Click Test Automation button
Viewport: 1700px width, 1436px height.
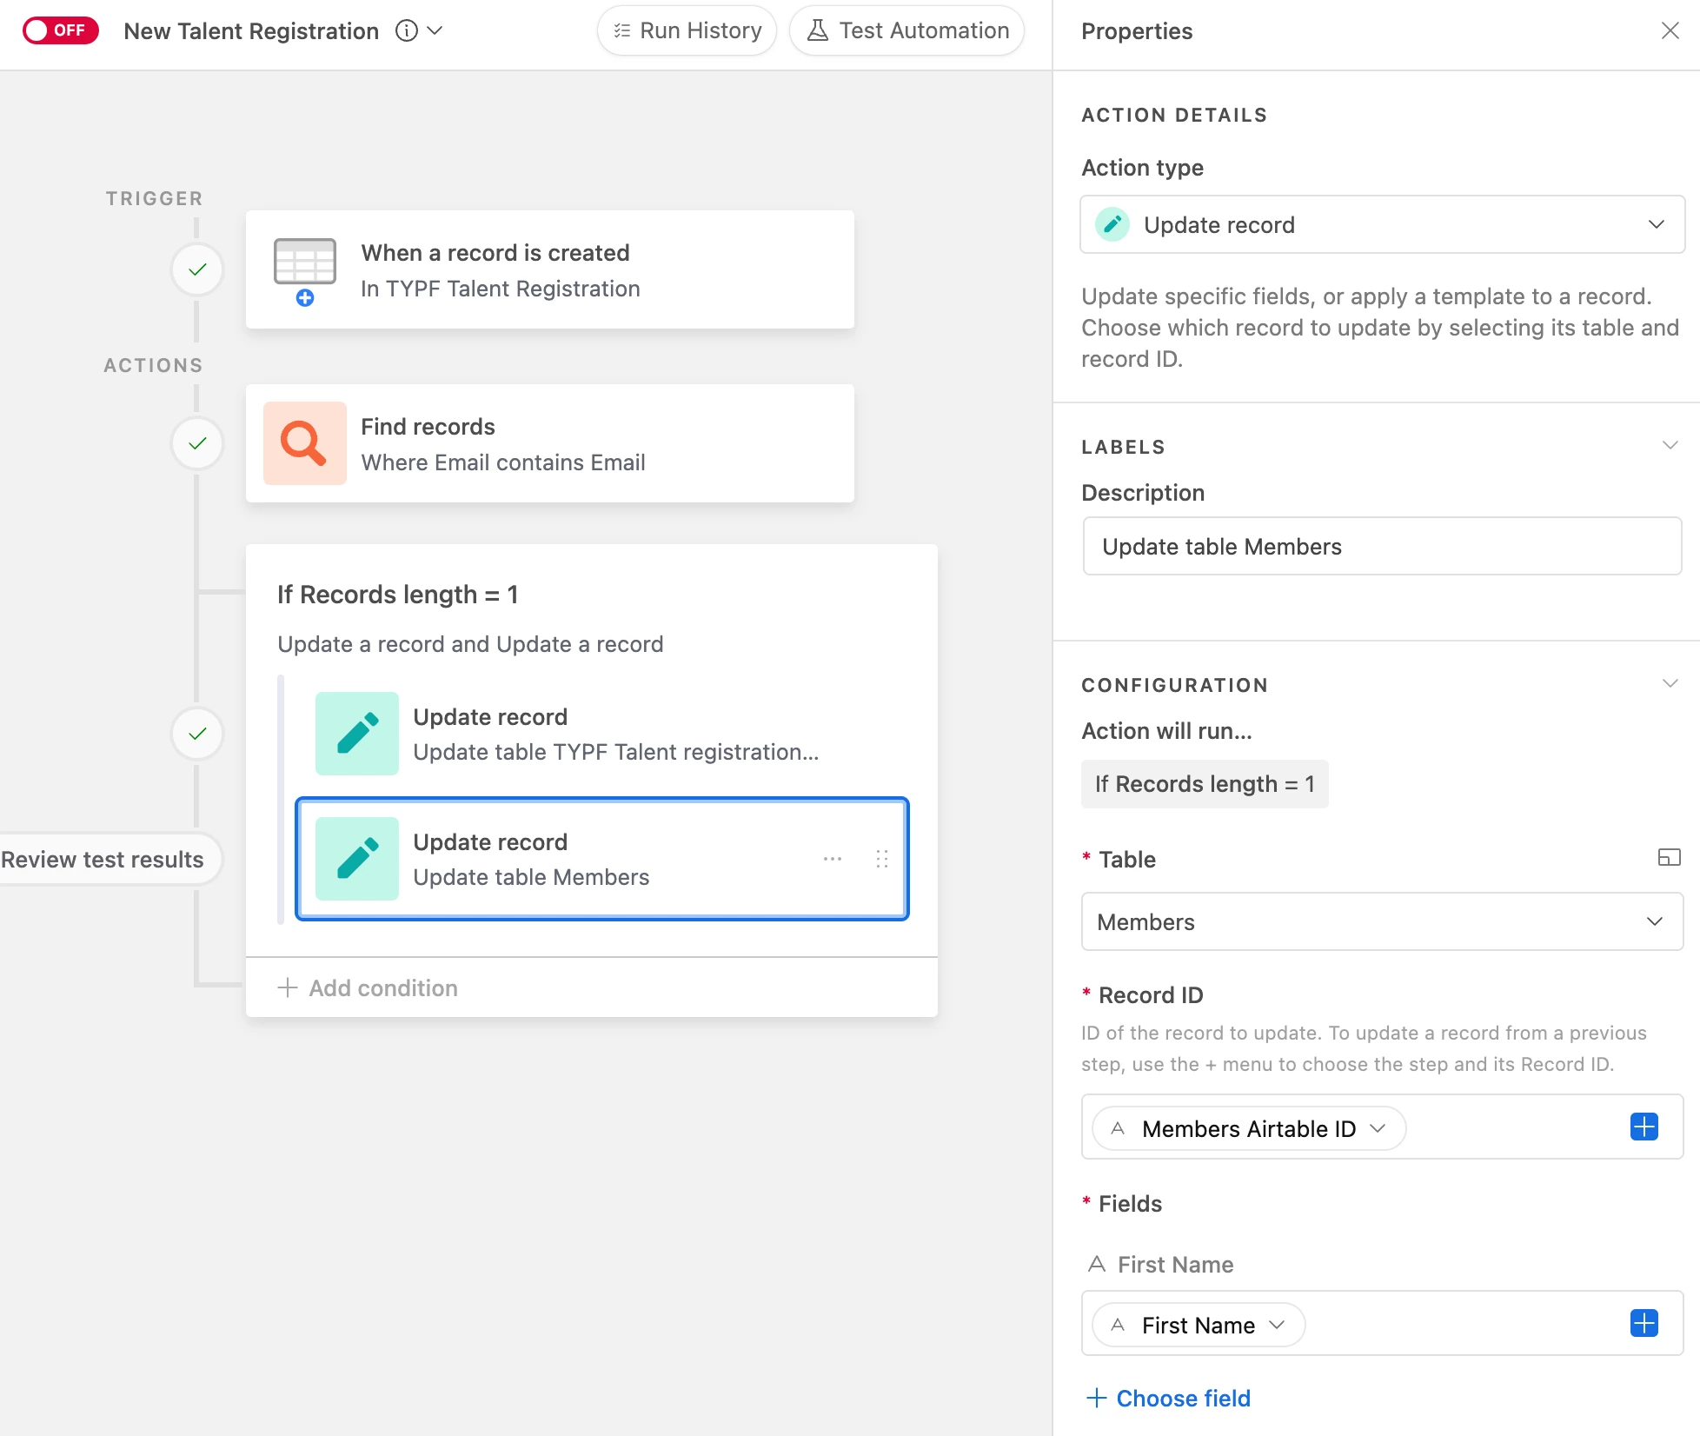[x=907, y=30]
